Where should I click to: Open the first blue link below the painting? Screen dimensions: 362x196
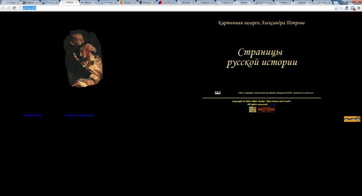[x=33, y=115]
